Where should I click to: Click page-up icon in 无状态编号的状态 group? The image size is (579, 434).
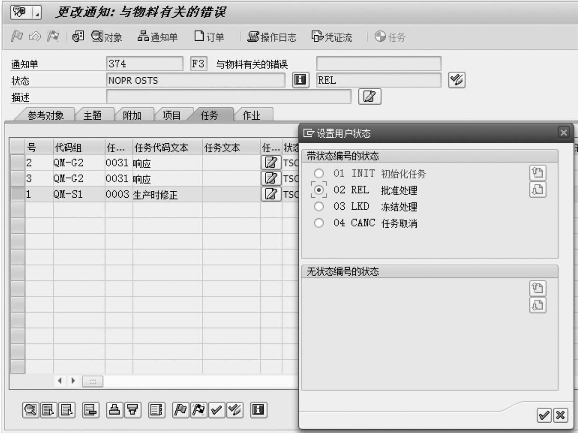click(537, 288)
